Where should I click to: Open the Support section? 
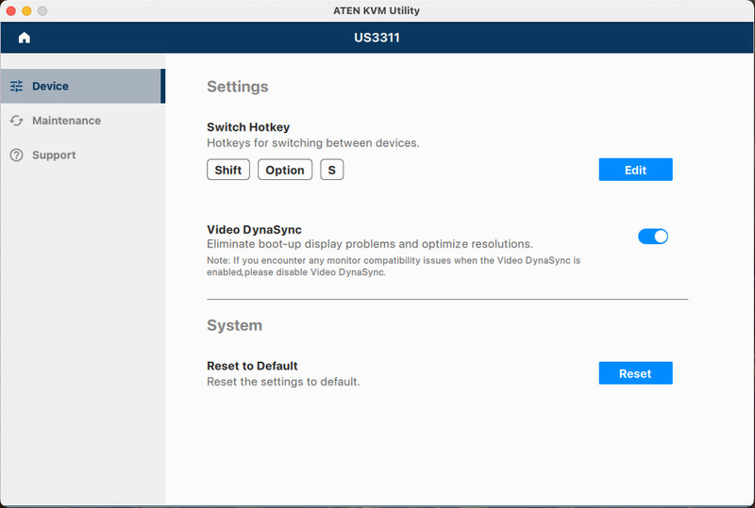coord(82,155)
